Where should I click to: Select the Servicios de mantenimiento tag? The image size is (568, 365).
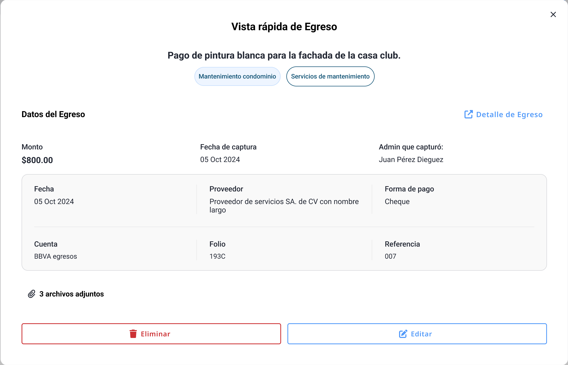pos(330,76)
